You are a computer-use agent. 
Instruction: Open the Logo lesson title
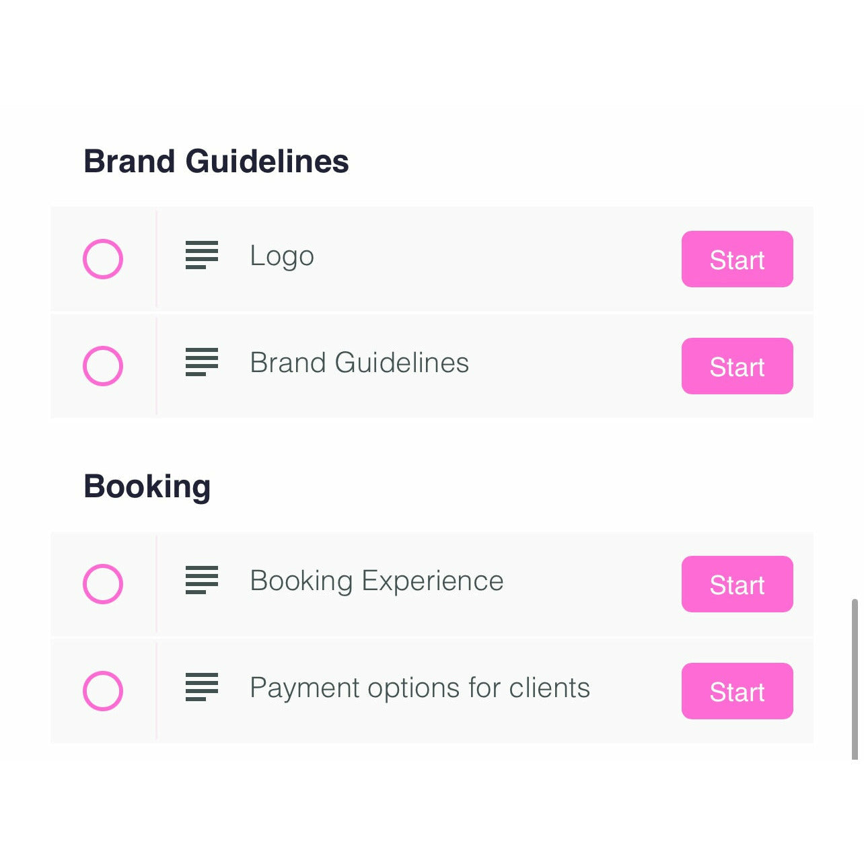tap(282, 256)
